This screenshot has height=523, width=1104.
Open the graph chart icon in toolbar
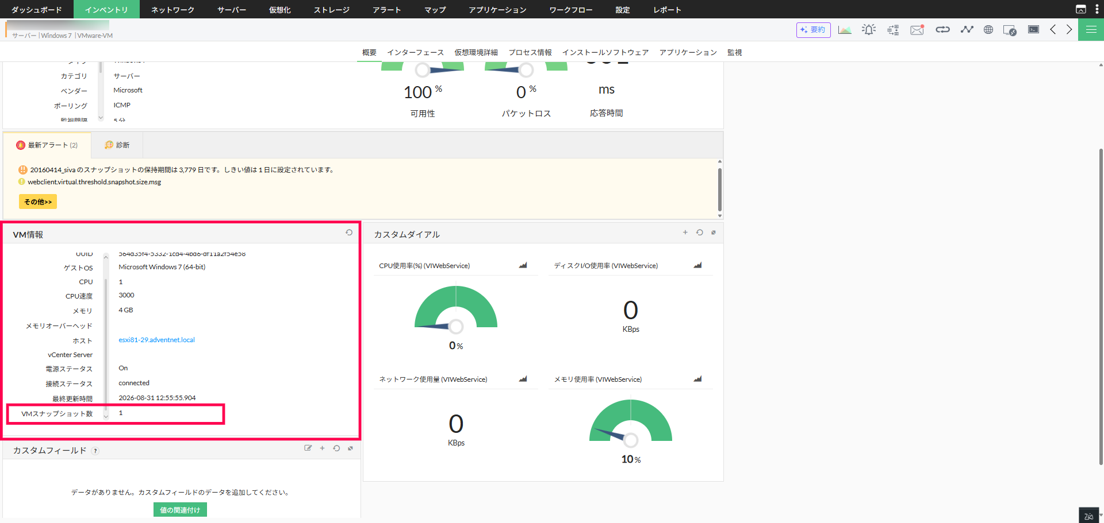click(x=845, y=30)
